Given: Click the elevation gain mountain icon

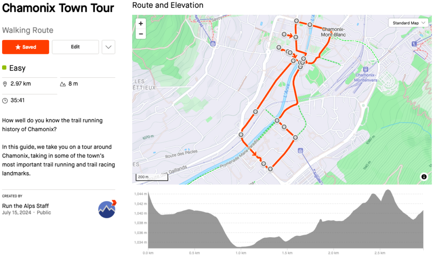Looking at the screenshot, I should 63,84.
